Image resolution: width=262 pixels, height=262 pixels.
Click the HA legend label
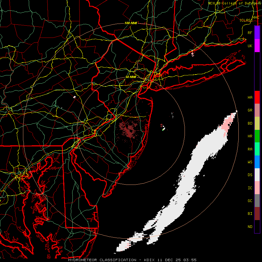point(250,98)
